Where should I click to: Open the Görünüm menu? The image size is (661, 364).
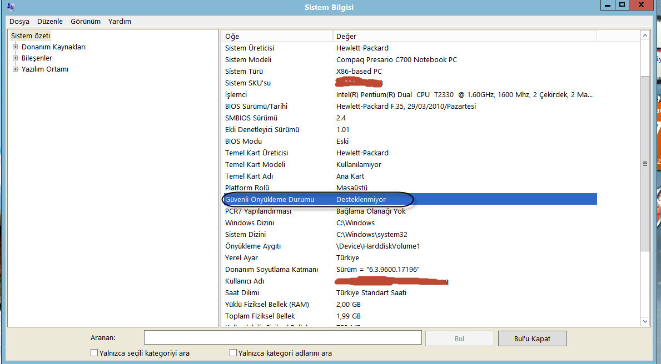pyautogui.click(x=86, y=22)
